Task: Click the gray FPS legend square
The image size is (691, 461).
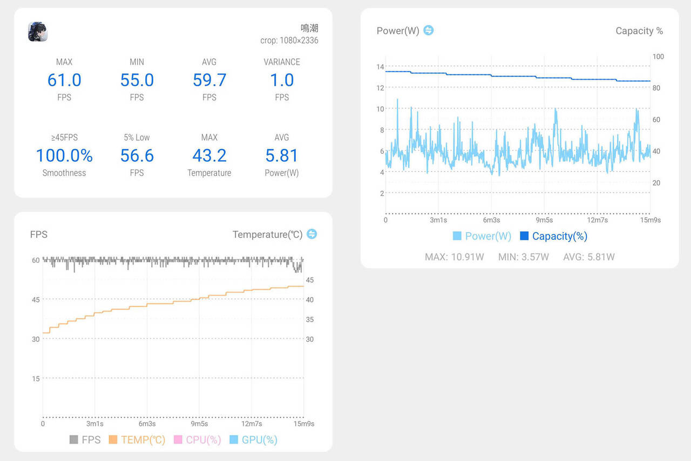Action: tap(74, 440)
